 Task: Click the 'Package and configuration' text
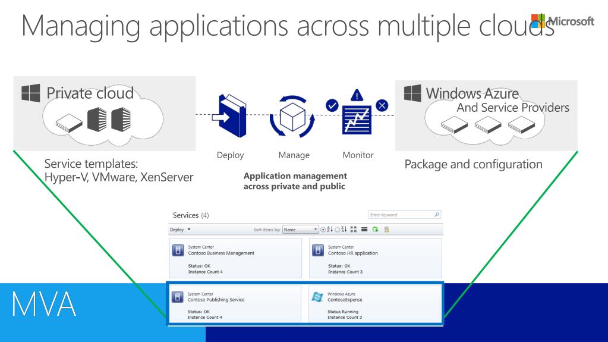[x=473, y=164]
